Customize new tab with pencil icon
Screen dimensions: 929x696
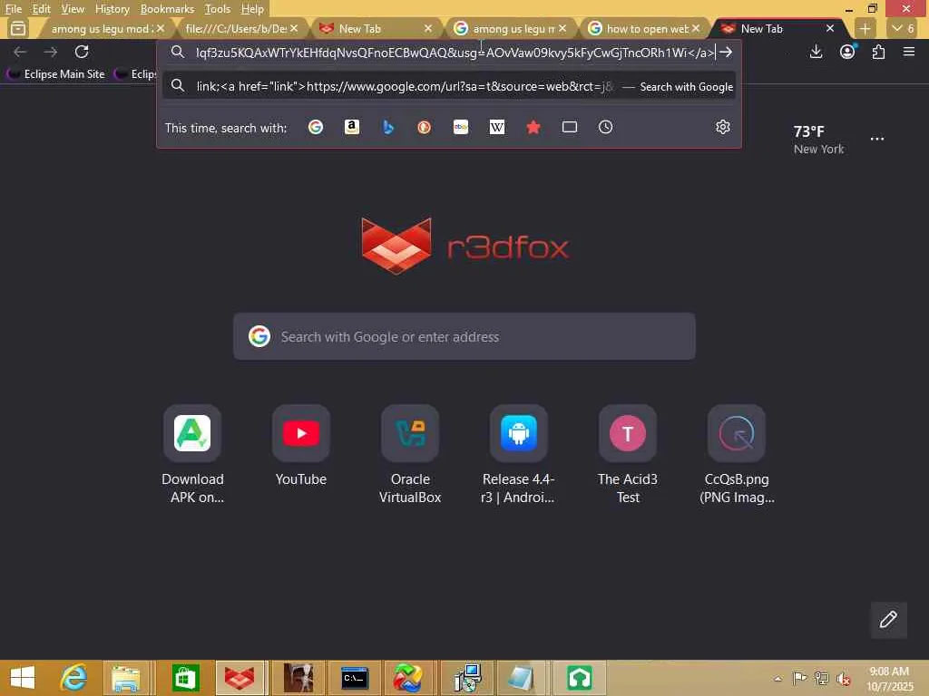888,620
